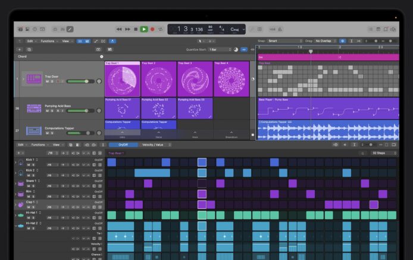Click the Snare 1 drum icon
413x260 pixels.
(20, 184)
